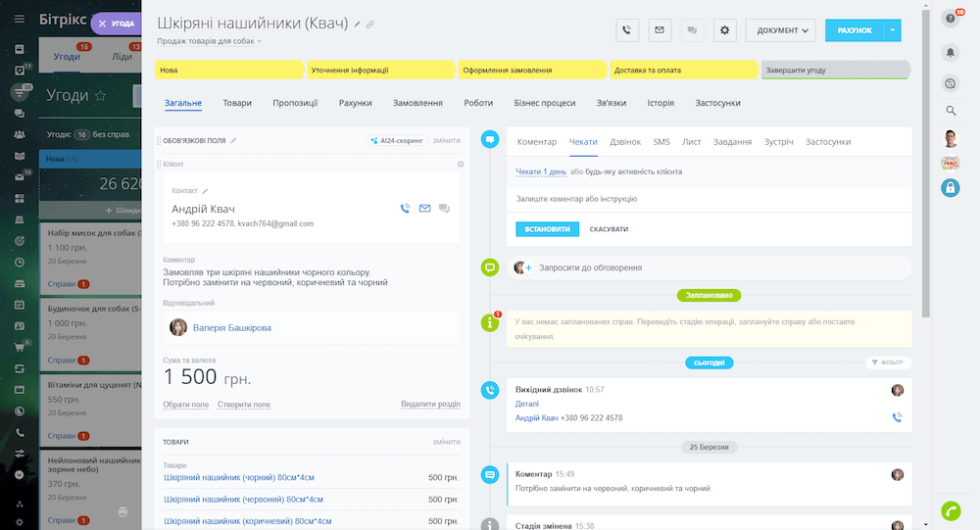
Task: Open the ДОКУМЕНТ dropdown
Action: 780,30
